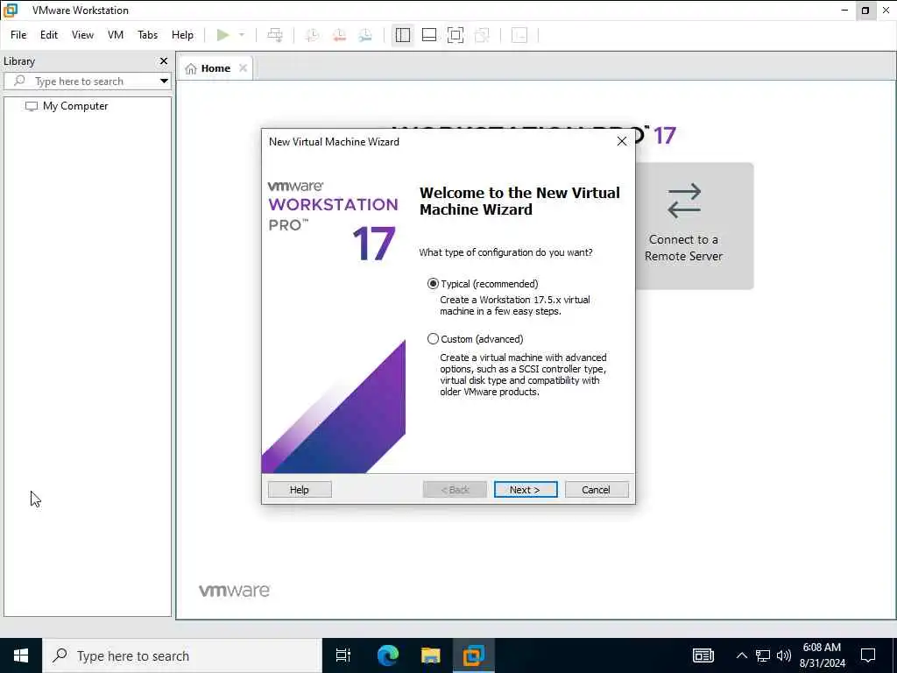This screenshot has width=897, height=673.
Task: Click the Take Snapshot toolbar icon
Action: point(313,35)
